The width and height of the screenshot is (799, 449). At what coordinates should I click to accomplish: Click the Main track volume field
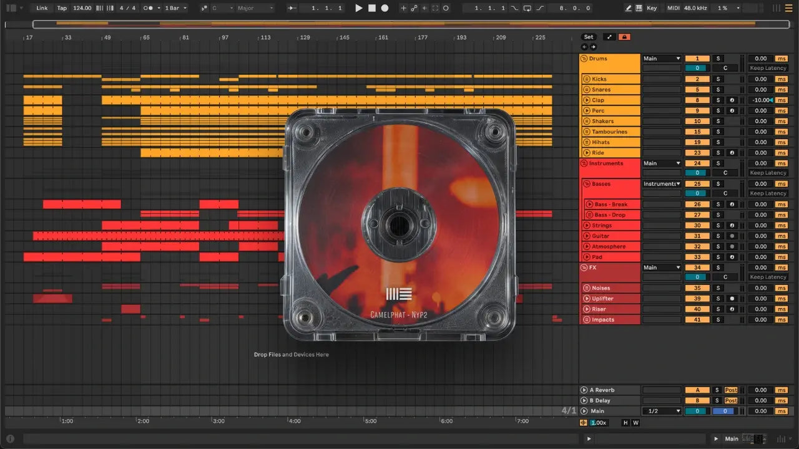(x=697, y=412)
